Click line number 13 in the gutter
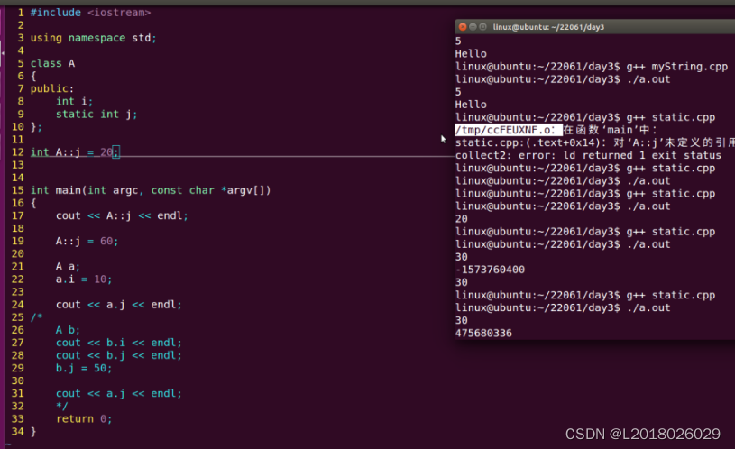This screenshot has width=735, height=449. click(17, 165)
